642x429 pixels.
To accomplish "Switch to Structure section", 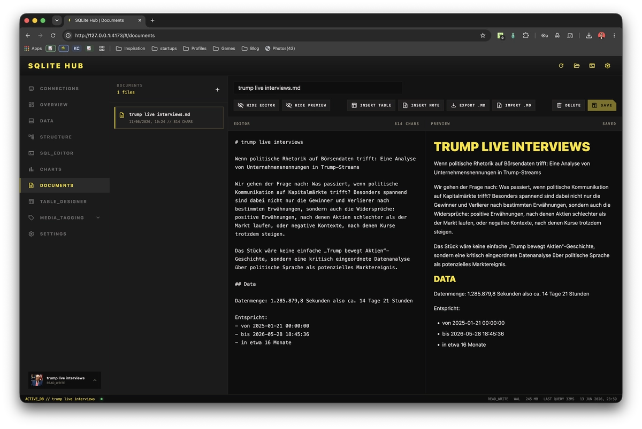I will click(x=65, y=137).
